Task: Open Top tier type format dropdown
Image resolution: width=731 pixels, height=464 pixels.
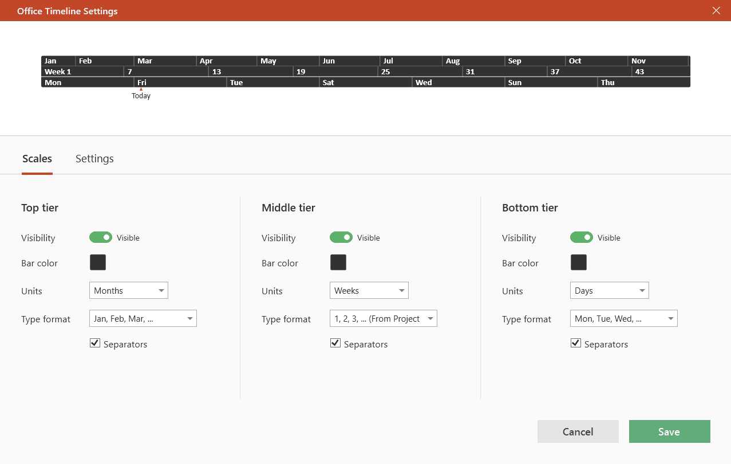Action: point(143,318)
